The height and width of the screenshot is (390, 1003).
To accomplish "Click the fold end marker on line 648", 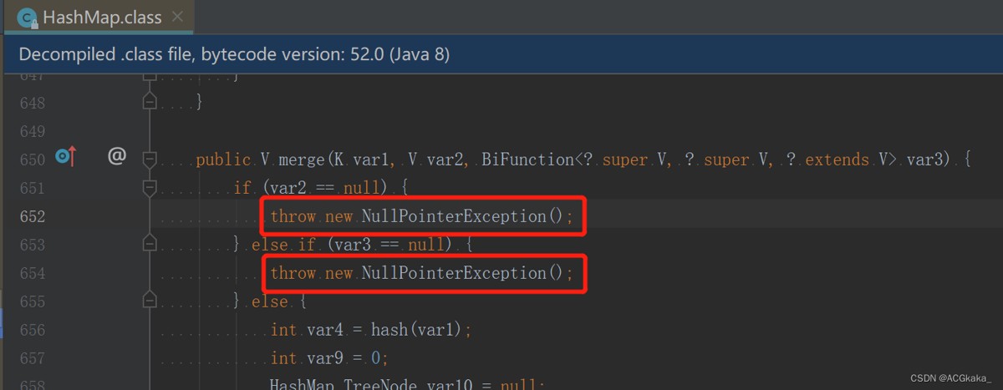I will (x=150, y=102).
